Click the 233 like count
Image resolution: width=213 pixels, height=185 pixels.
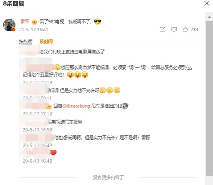point(194,30)
